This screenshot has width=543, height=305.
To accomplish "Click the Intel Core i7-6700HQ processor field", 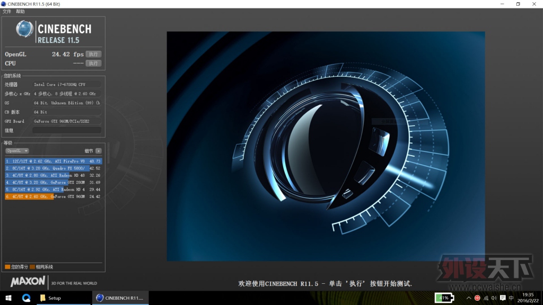I will click(x=67, y=84).
